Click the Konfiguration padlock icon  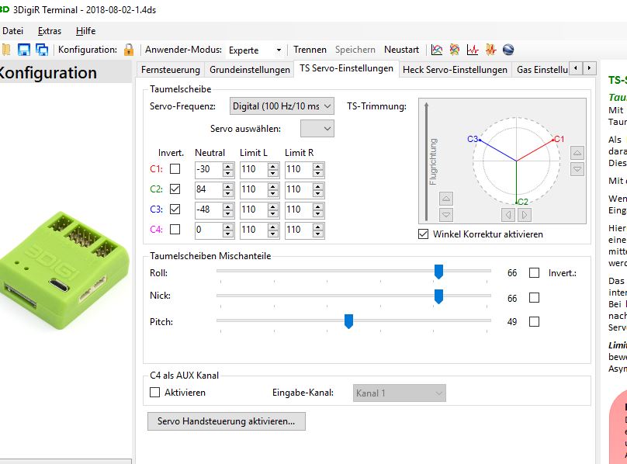pyautogui.click(x=129, y=50)
